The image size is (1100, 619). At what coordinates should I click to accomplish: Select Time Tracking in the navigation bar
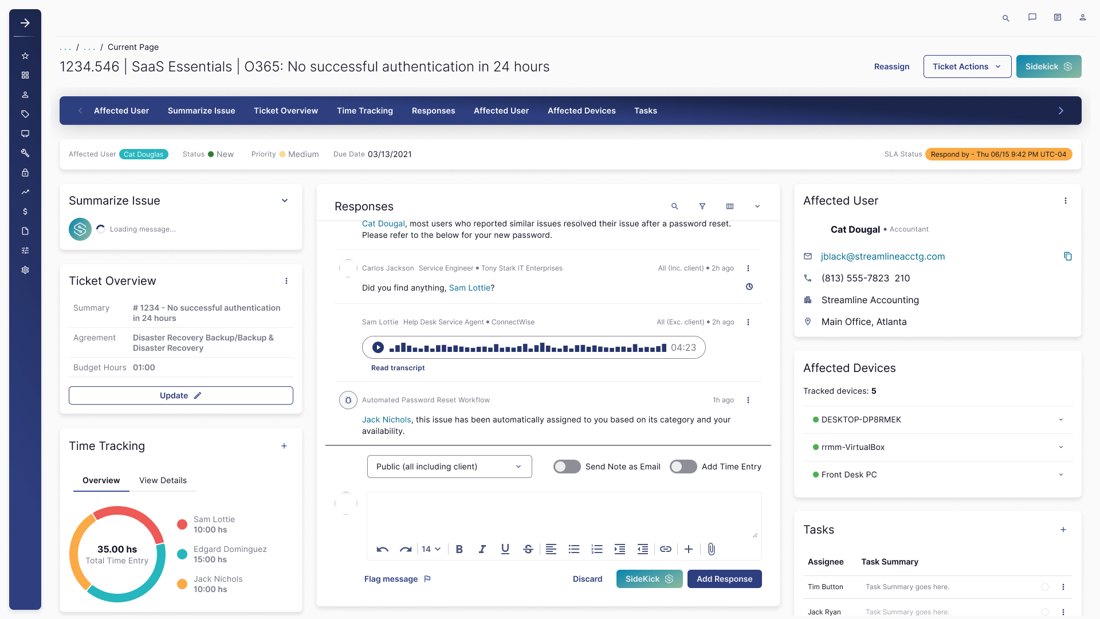click(x=364, y=111)
